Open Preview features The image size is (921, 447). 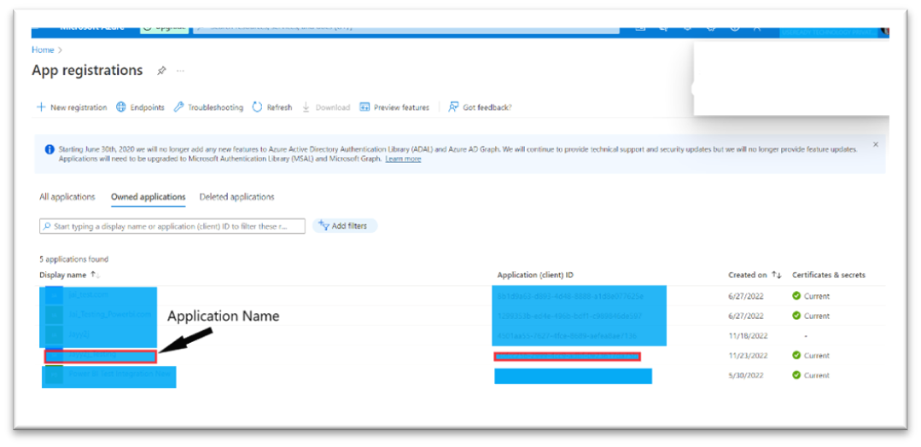pos(394,107)
